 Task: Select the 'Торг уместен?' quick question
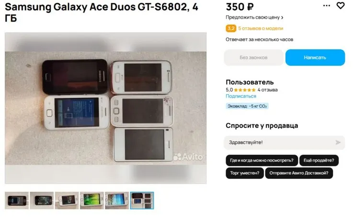coord(245,173)
